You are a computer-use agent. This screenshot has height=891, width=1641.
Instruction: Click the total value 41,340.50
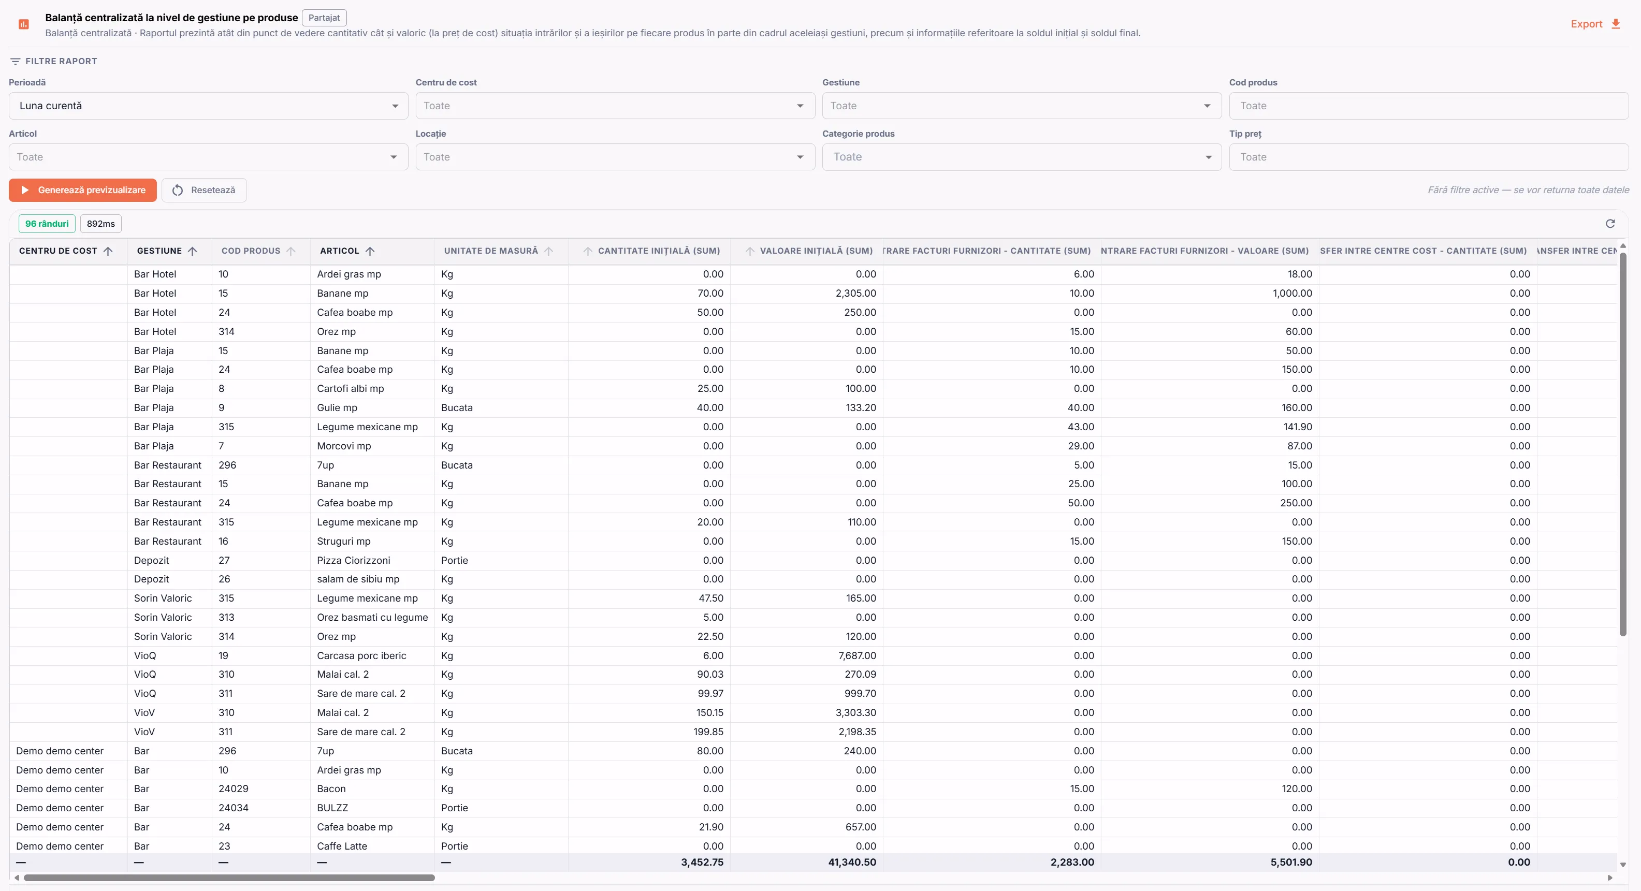(852, 863)
